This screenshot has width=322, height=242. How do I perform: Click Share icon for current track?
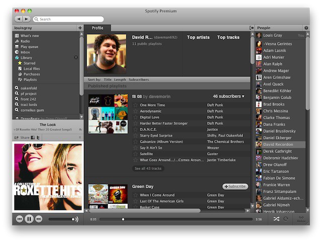[16, 138]
